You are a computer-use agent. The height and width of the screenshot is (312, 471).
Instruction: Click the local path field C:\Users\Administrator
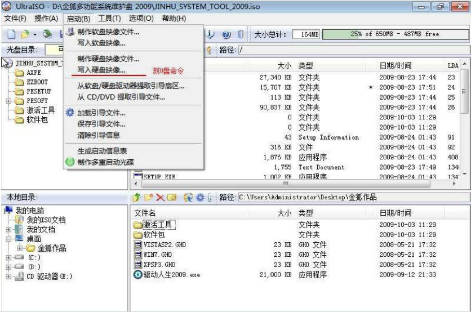[x=354, y=197]
